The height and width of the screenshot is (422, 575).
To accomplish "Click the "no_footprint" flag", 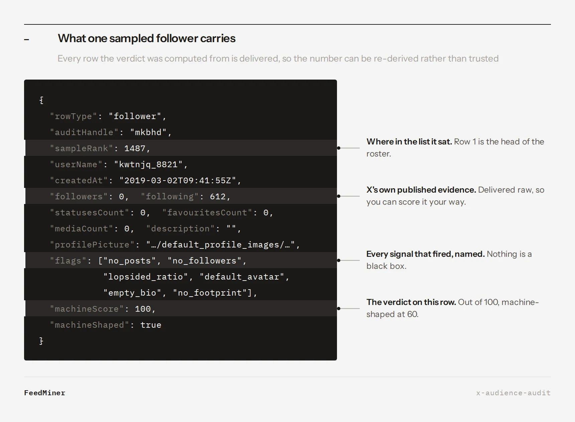I will (x=210, y=293).
